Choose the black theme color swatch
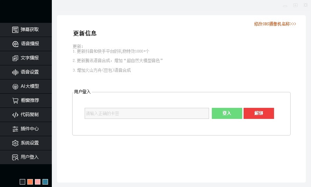The image size is (311, 187). coord(22,182)
